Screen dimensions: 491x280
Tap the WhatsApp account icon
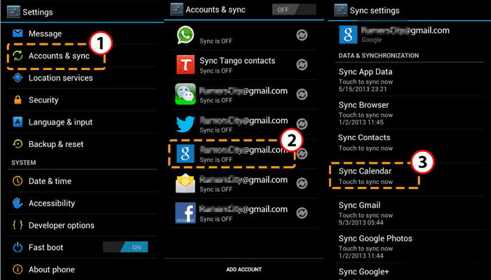185,36
